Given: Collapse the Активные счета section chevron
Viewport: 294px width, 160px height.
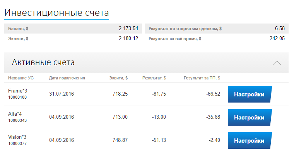Looking at the screenshot, I should [277, 63].
